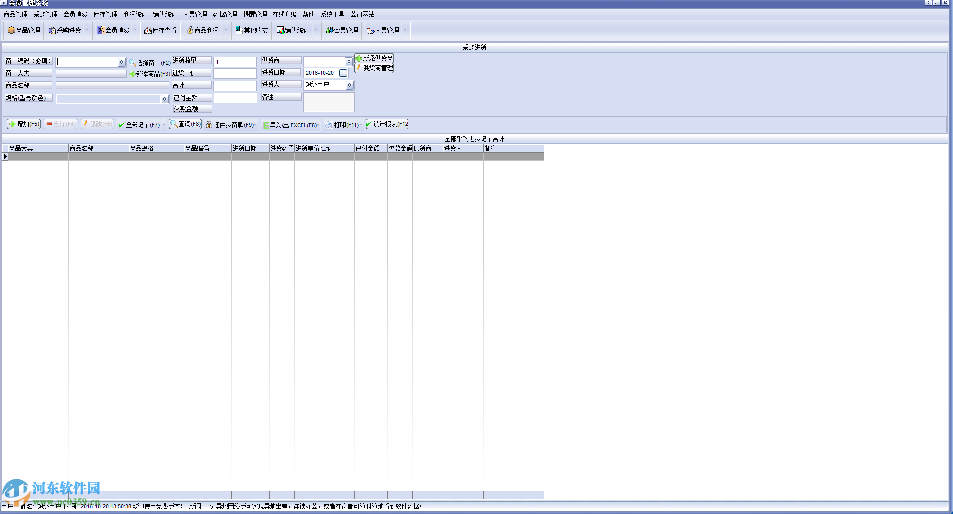This screenshot has width=953, height=514.
Task: Expand 商品编码 combo box arrow
Action: [x=122, y=62]
